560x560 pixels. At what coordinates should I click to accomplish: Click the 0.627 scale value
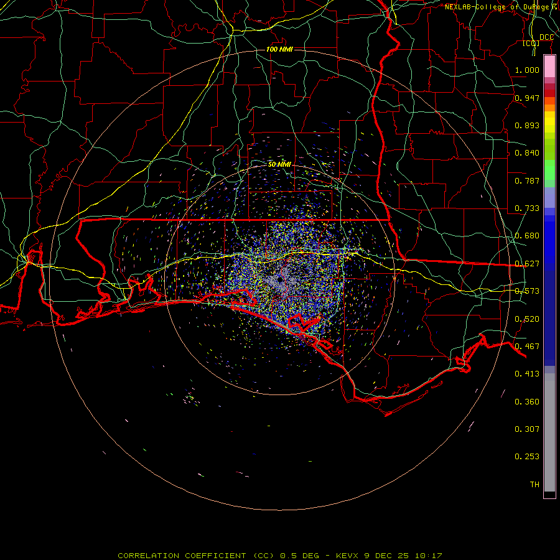(527, 264)
